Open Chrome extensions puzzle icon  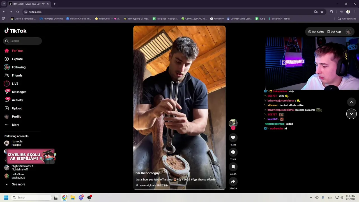pyautogui.click(x=331, y=12)
